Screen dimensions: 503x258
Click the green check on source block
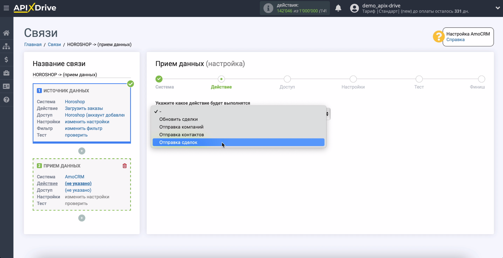pyautogui.click(x=130, y=84)
